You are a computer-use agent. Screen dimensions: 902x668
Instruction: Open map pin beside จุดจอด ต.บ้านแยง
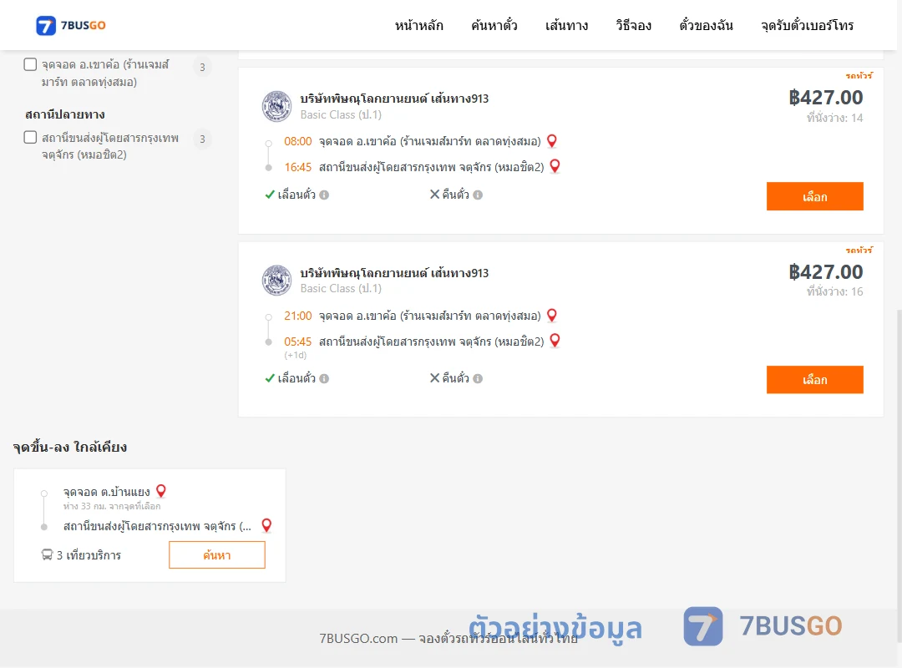pos(161,491)
